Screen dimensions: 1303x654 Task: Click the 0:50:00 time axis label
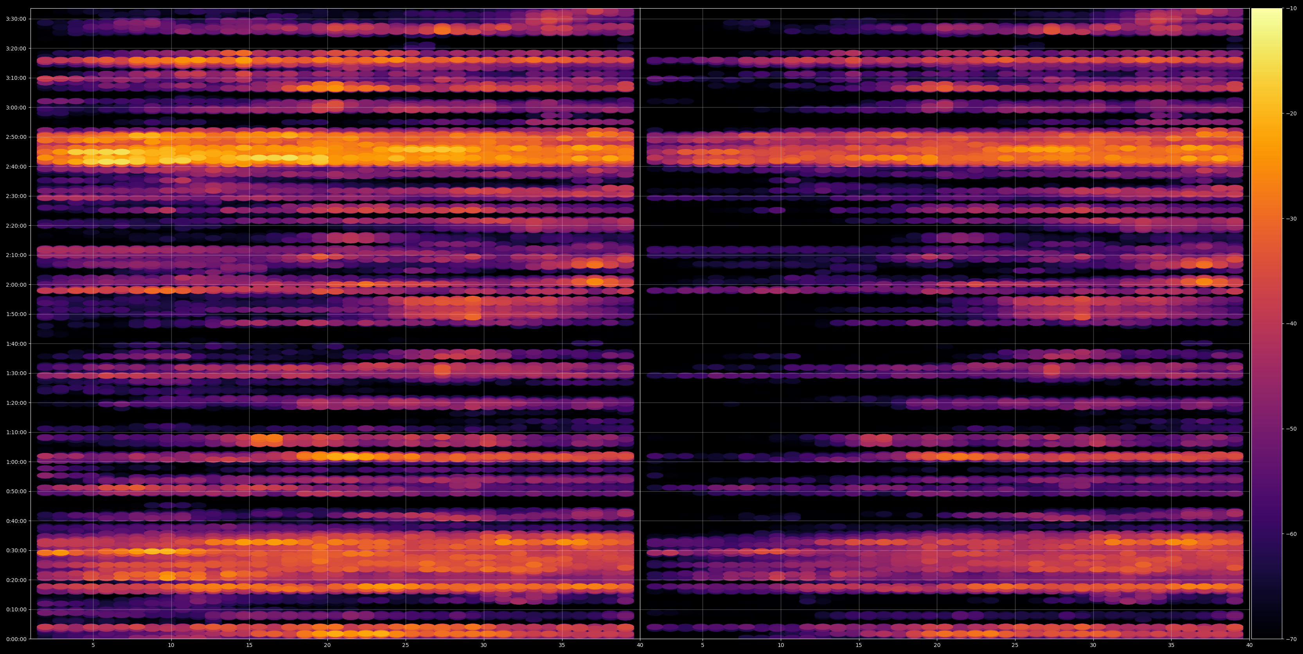click(16, 491)
